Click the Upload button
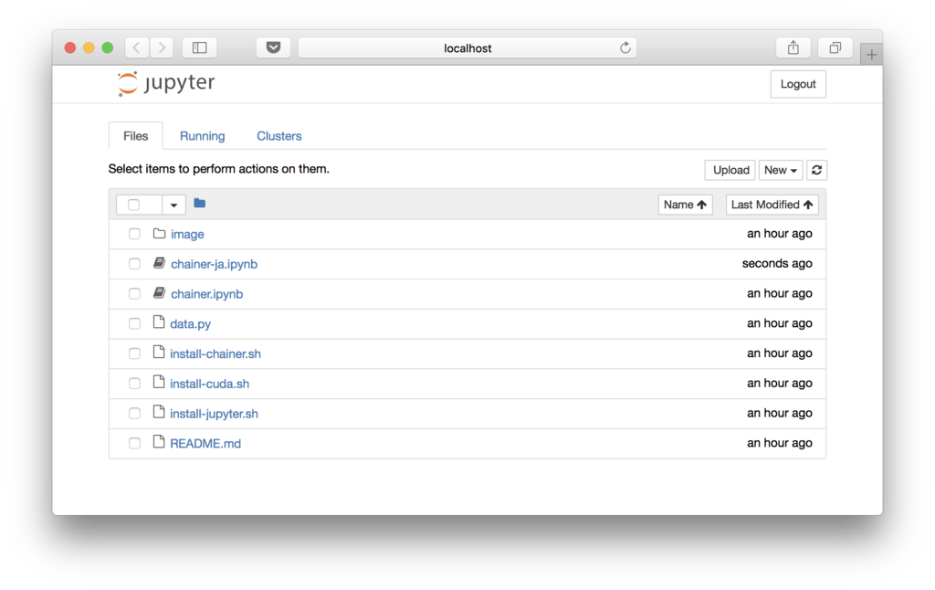 click(x=730, y=170)
